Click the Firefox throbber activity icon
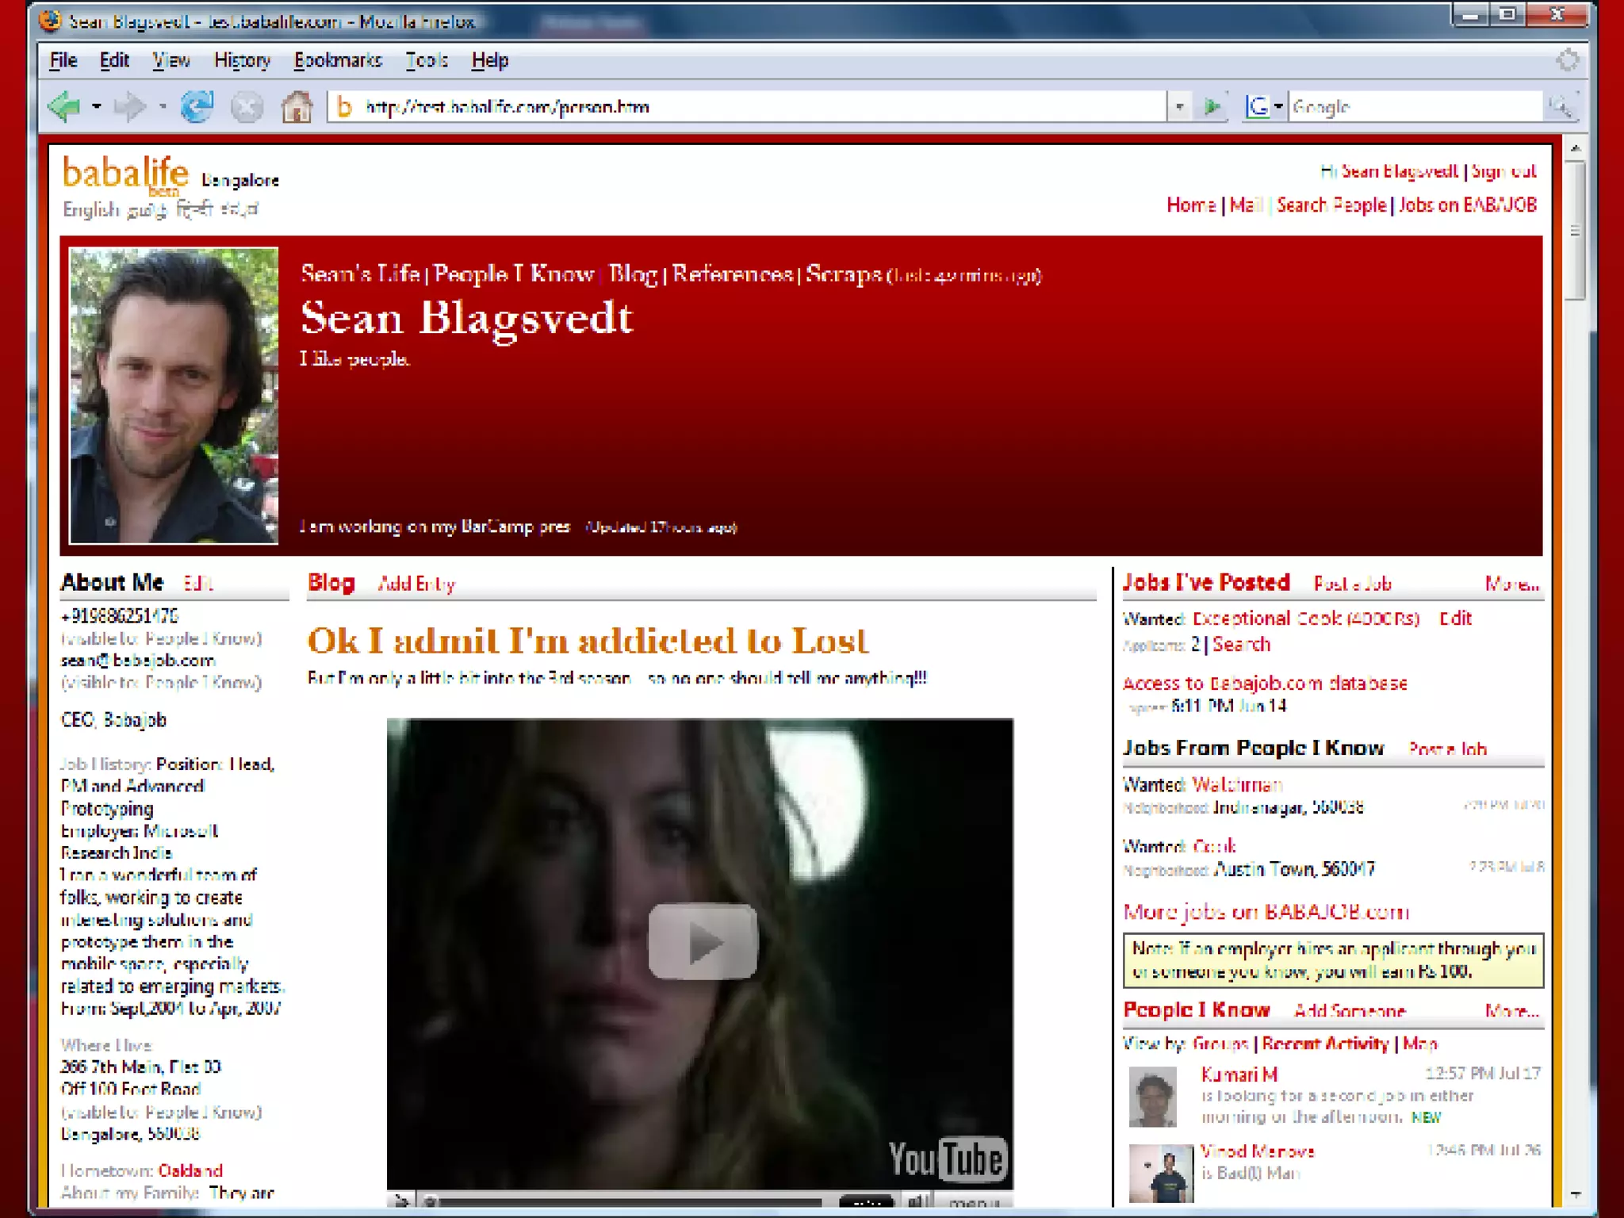The height and width of the screenshot is (1218, 1624). point(1567,60)
